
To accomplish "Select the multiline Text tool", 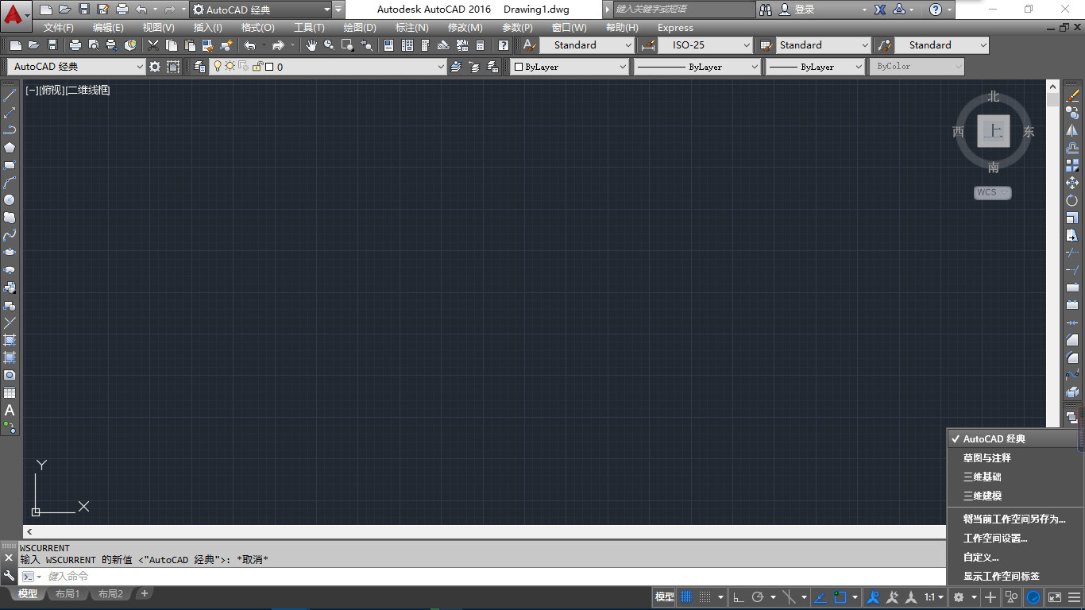I will (10, 410).
